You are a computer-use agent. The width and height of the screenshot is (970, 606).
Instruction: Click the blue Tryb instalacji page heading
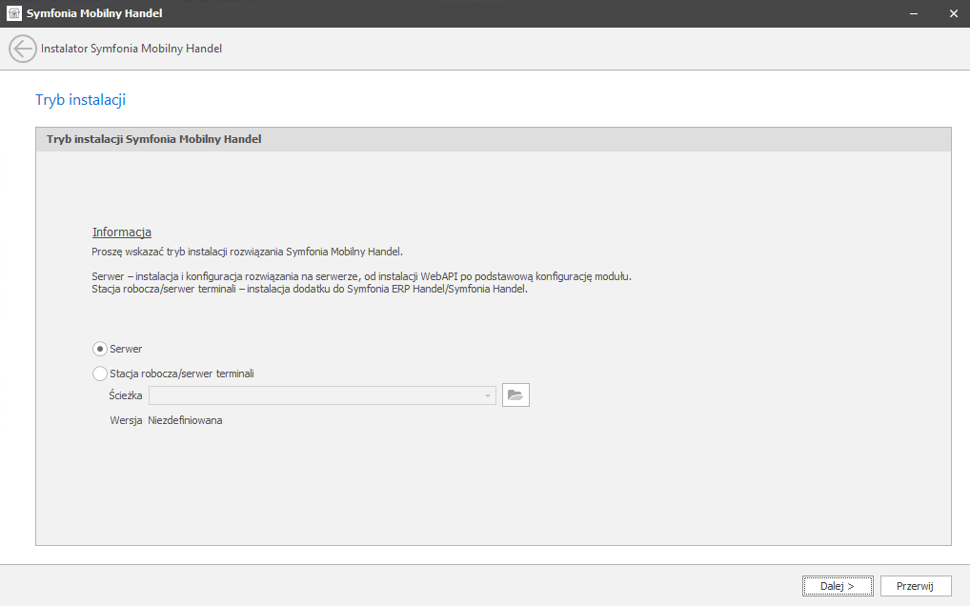(81, 99)
